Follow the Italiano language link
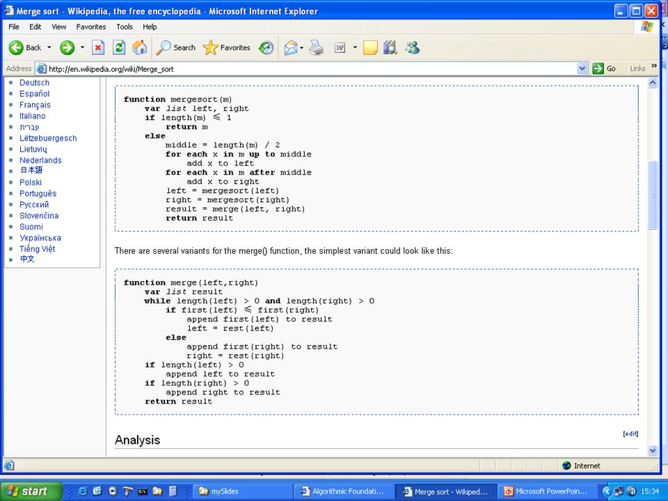This screenshot has height=501, width=668. (x=33, y=116)
